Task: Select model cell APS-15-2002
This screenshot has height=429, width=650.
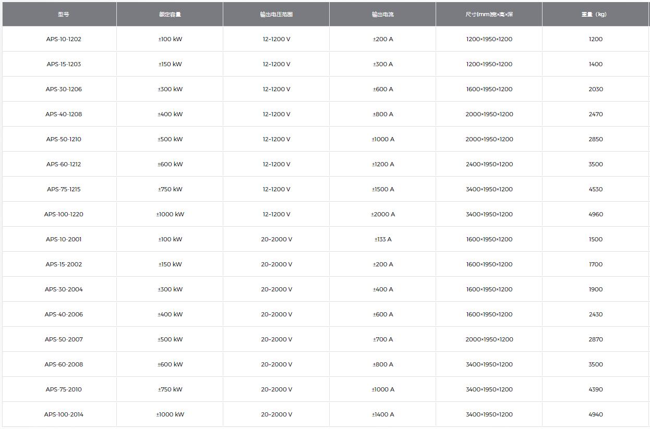Action: pos(64,264)
